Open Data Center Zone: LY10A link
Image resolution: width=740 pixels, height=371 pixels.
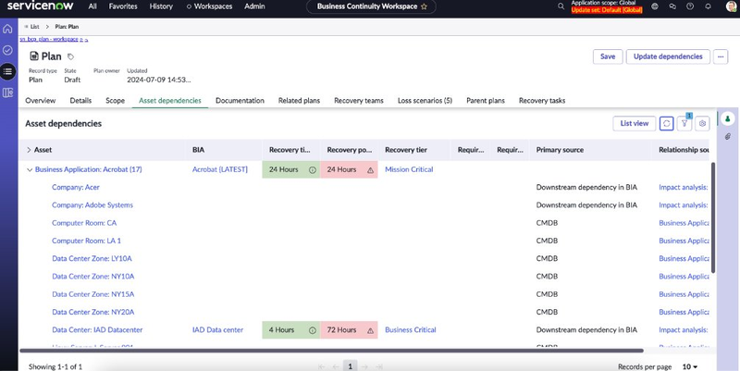pyautogui.click(x=92, y=259)
